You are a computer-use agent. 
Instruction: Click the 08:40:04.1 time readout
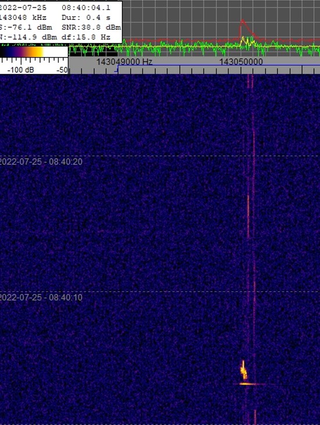click(x=86, y=8)
